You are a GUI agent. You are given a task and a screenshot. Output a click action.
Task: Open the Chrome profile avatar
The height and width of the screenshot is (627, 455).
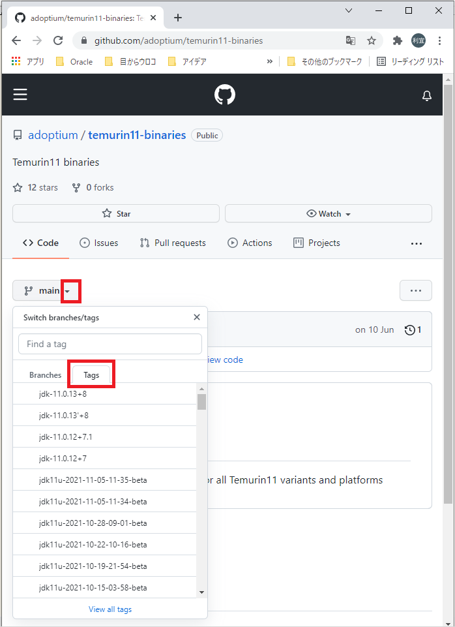click(418, 40)
